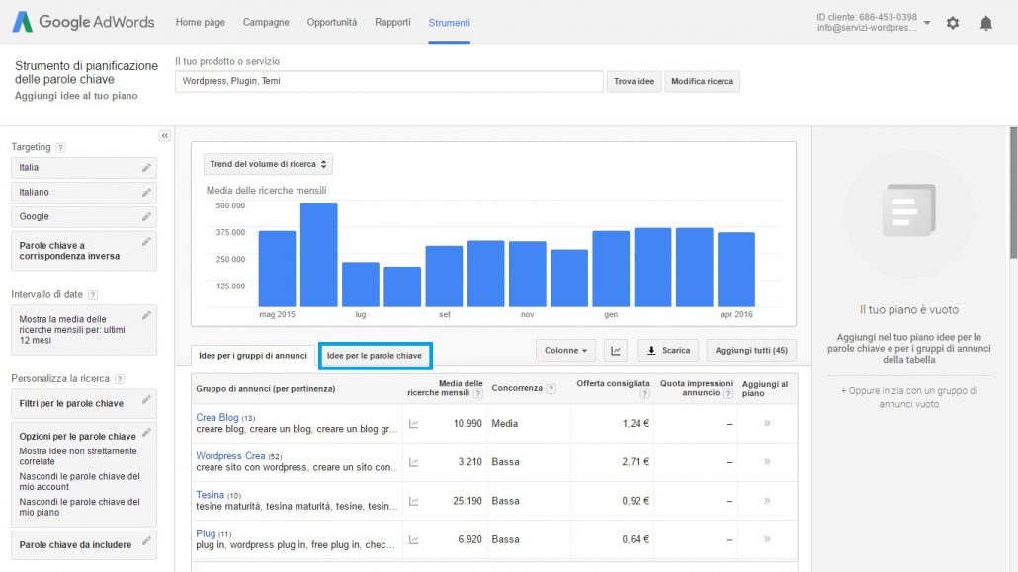Edit Opzioni per le parole chiave pencil
This screenshot has width=1018, height=572.
[146, 432]
